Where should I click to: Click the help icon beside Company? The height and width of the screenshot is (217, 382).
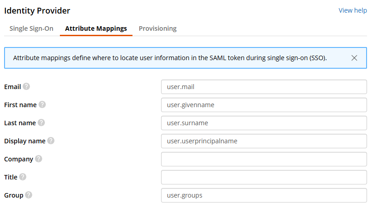tap(39, 159)
